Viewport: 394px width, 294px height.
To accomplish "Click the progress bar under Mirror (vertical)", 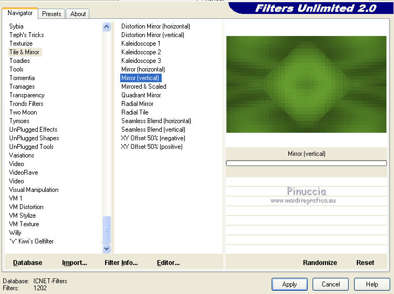I will tap(306, 163).
